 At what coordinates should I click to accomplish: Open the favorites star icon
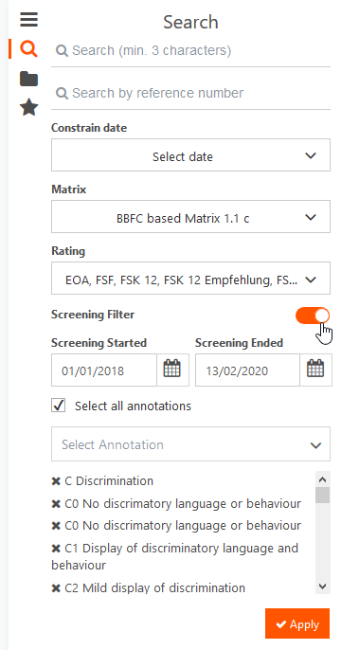28,108
